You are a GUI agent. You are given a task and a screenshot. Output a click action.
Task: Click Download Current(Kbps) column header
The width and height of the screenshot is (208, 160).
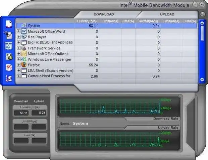pyautogui.click(x=87, y=21)
